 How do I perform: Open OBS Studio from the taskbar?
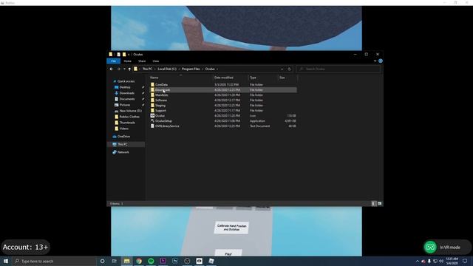(x=187, y=261)
